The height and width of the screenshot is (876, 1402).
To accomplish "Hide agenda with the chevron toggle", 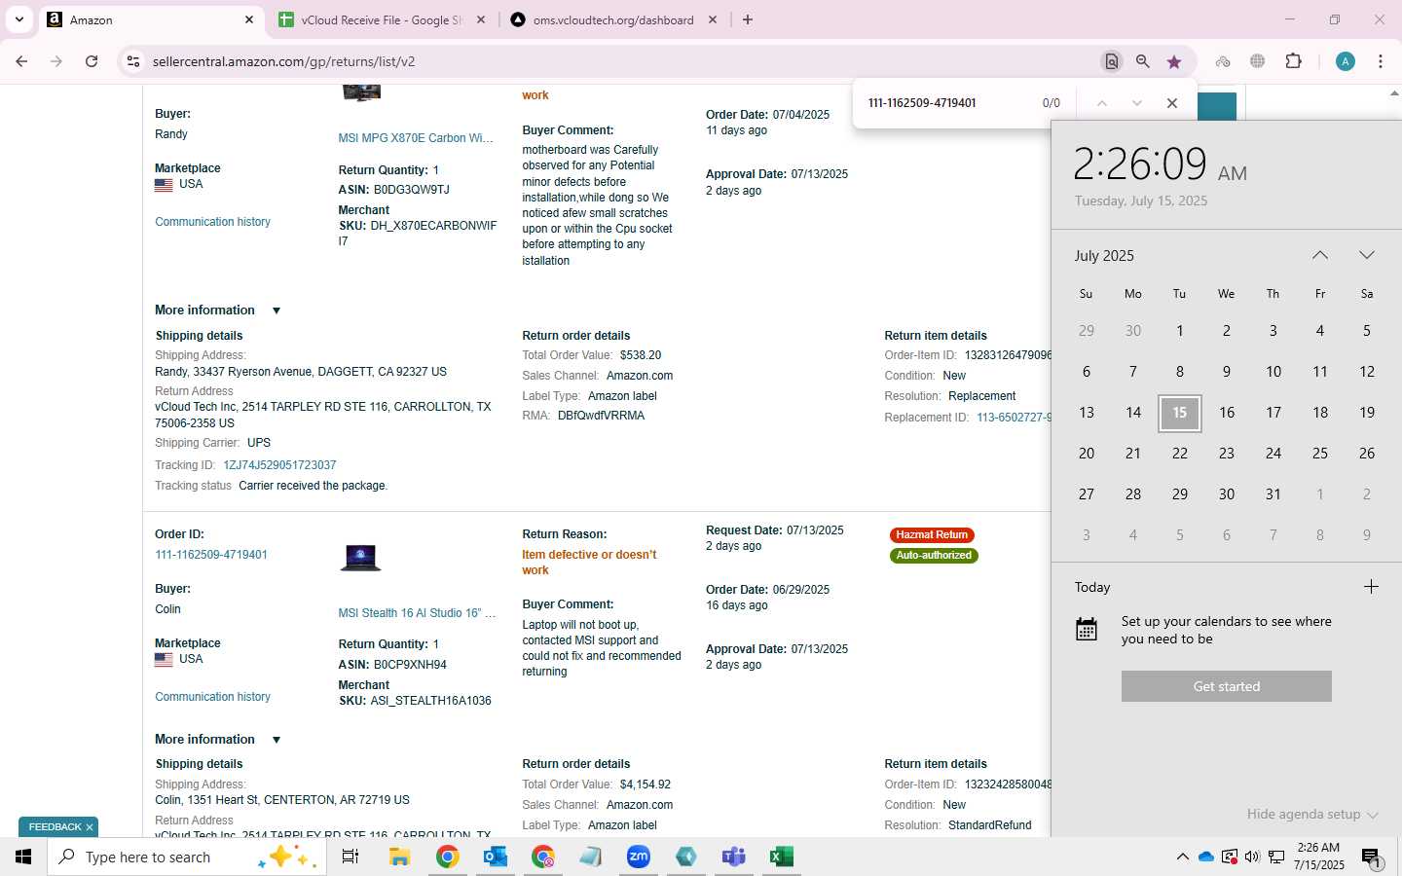I will (1312, 815).
